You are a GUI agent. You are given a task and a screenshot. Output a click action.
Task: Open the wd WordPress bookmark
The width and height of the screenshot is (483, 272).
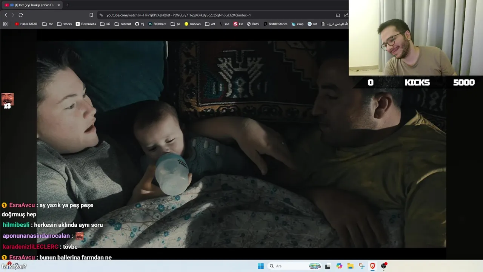pos(312,24)
